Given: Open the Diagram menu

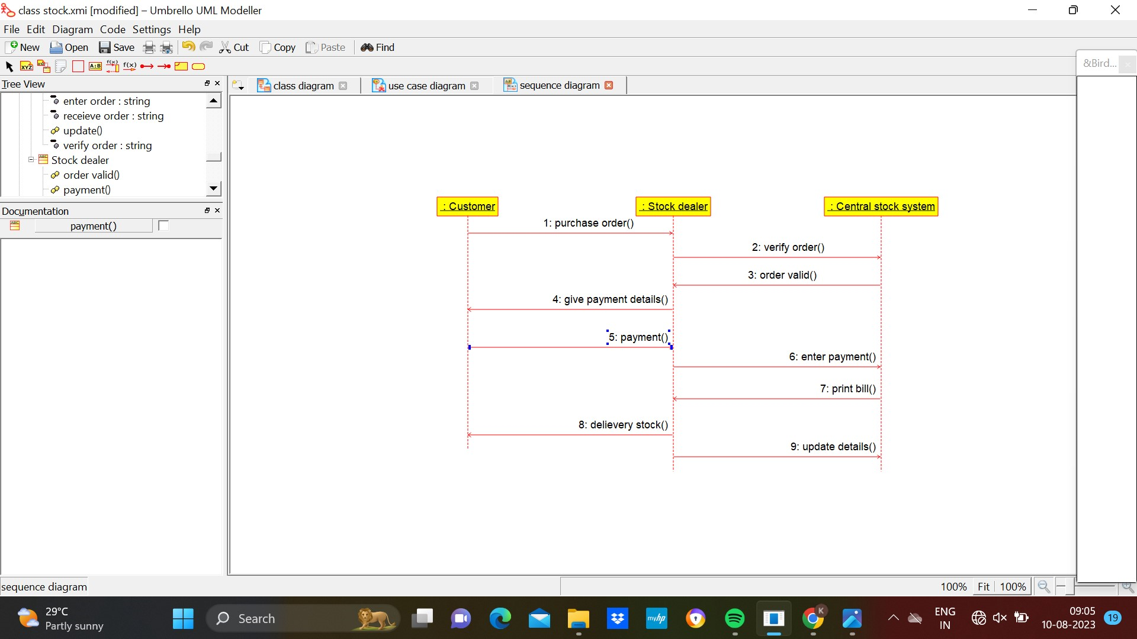Looking at the screenshot, I should tap(72, 29).
